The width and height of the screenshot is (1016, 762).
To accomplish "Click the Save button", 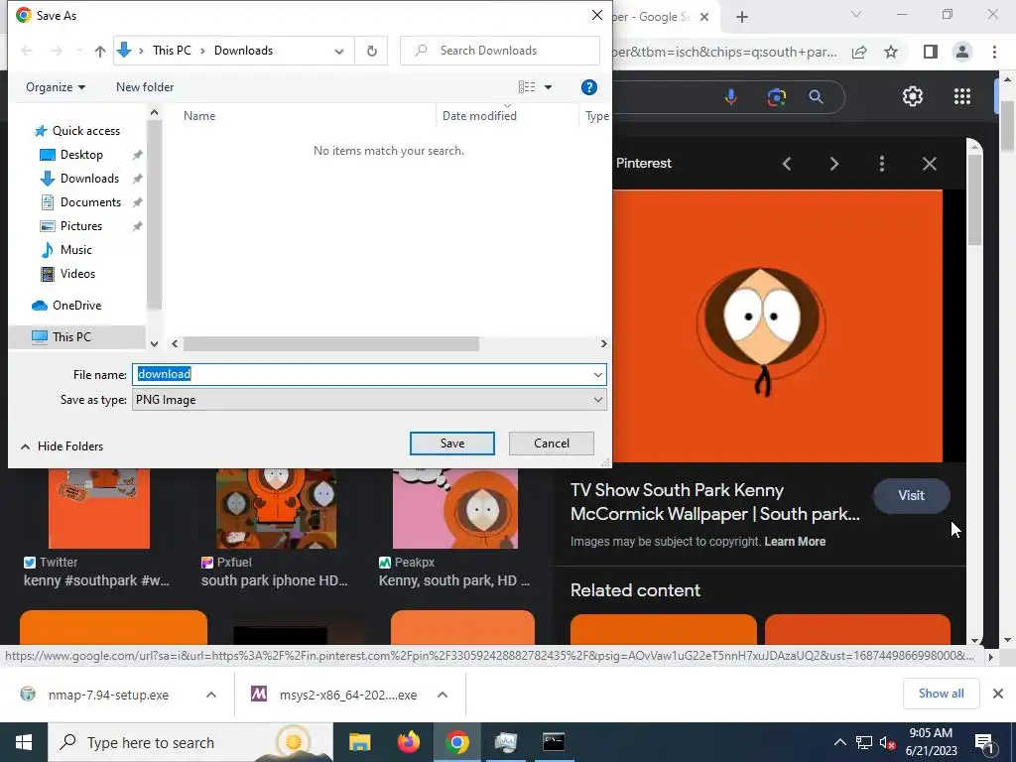I will pyautogui.click(x=452, y=444).
